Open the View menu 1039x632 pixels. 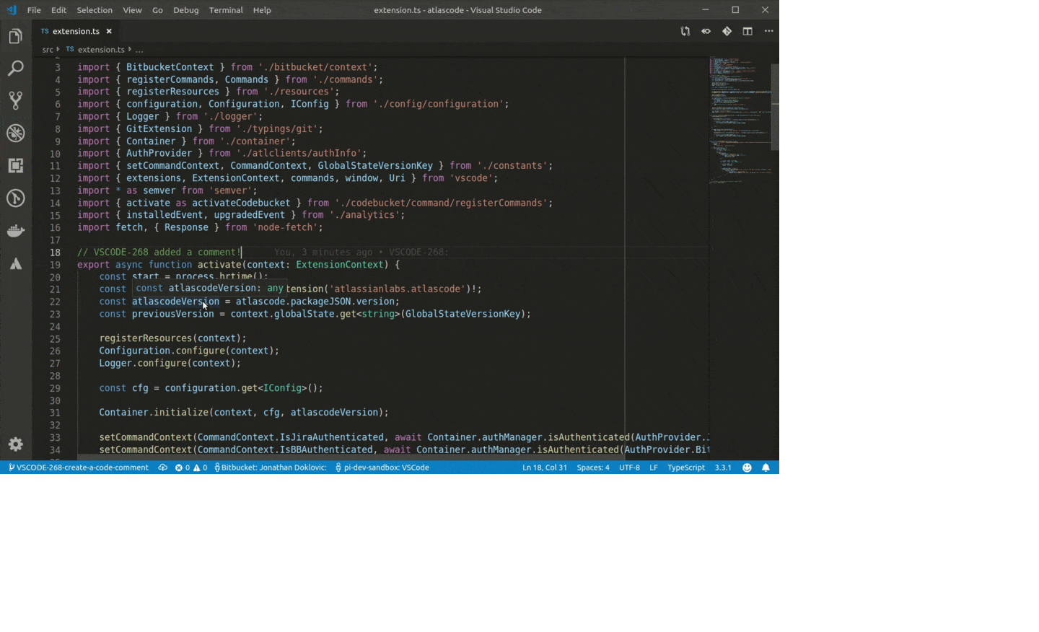pos(132,10)
